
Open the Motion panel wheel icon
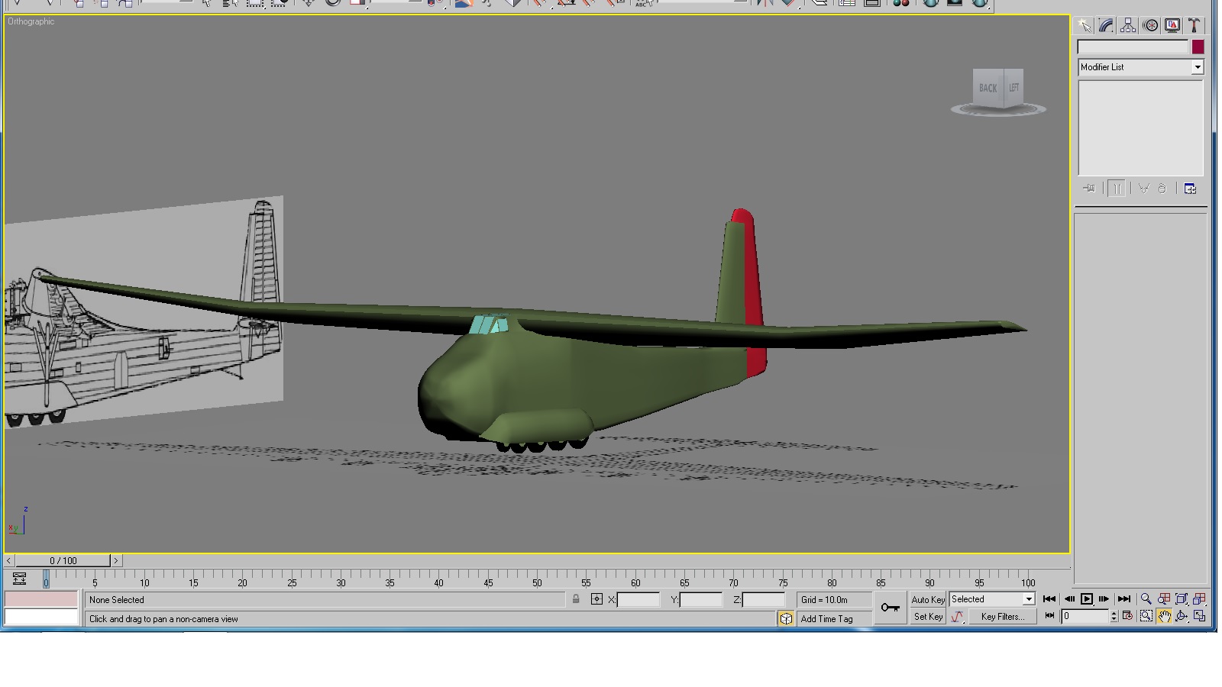coord(1150,26)
